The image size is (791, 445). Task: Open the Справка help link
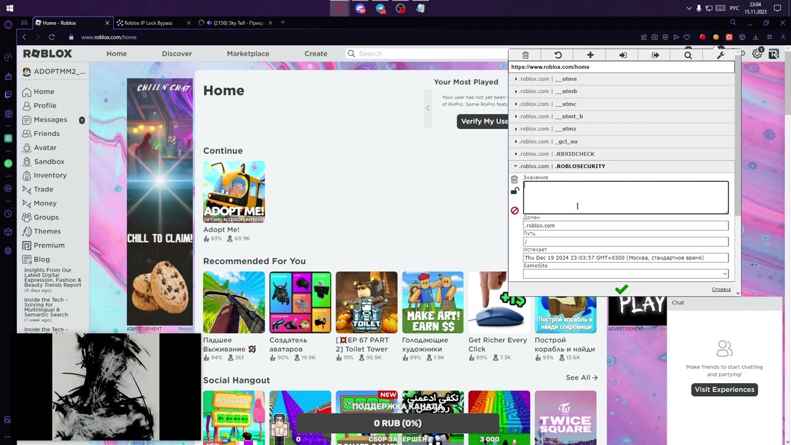(x=721, y=289)
